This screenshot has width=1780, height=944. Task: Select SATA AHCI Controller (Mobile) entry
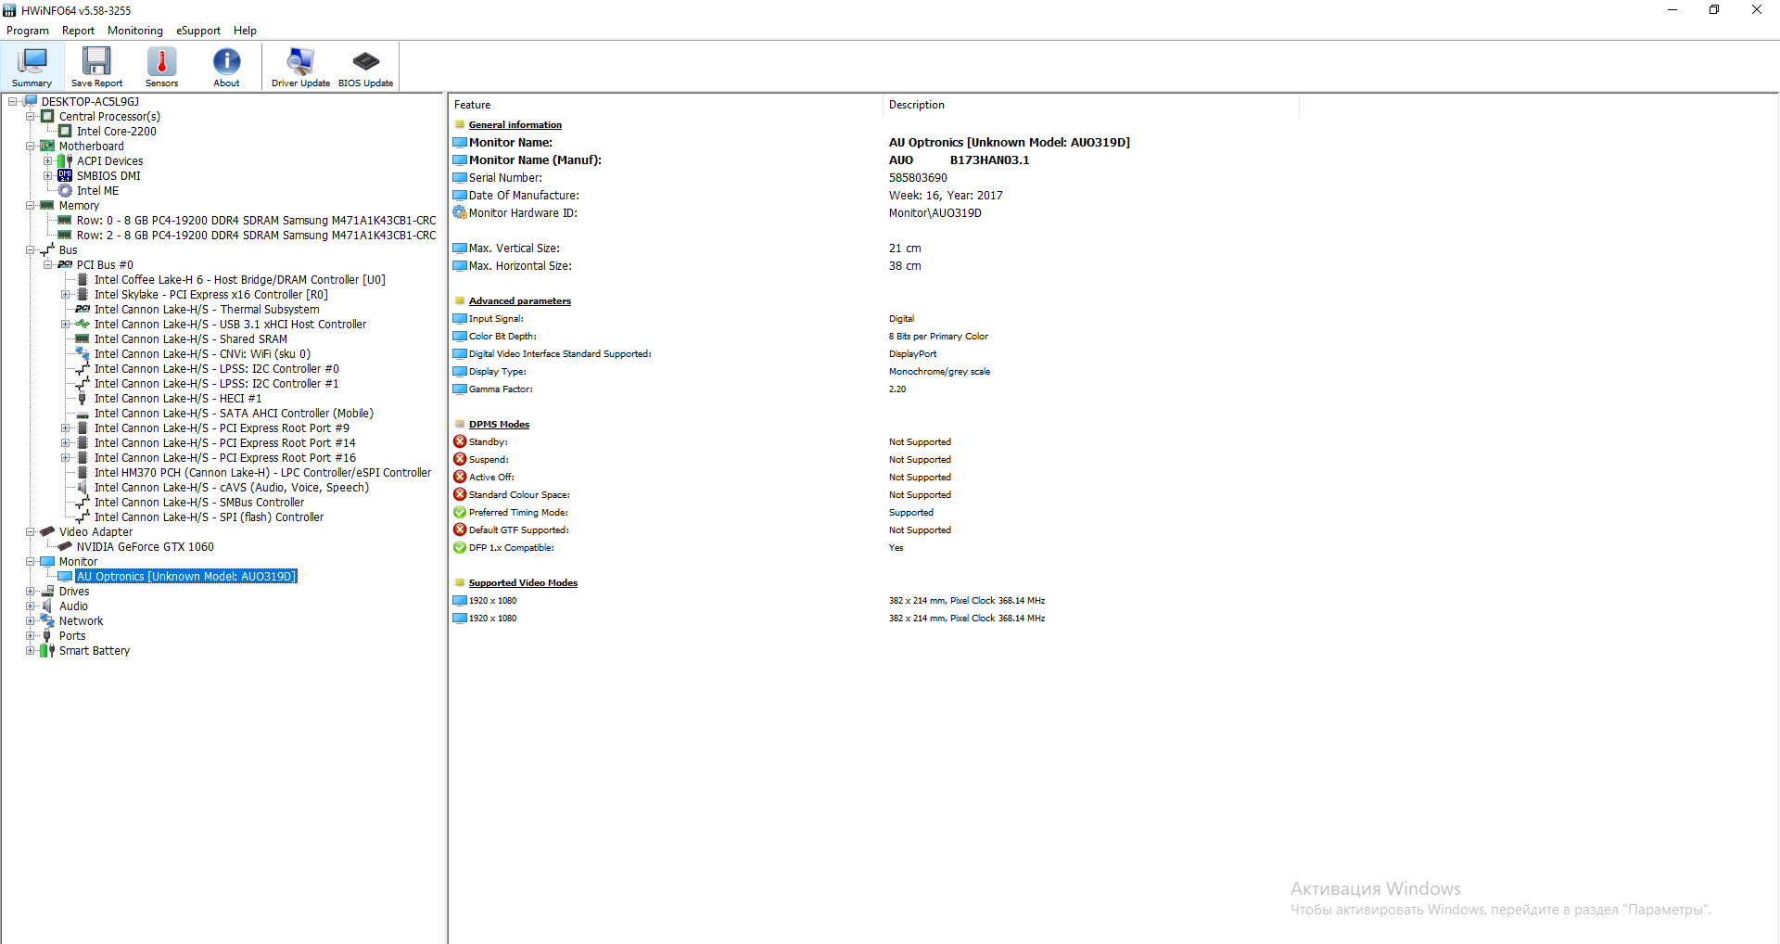(234, 414)
